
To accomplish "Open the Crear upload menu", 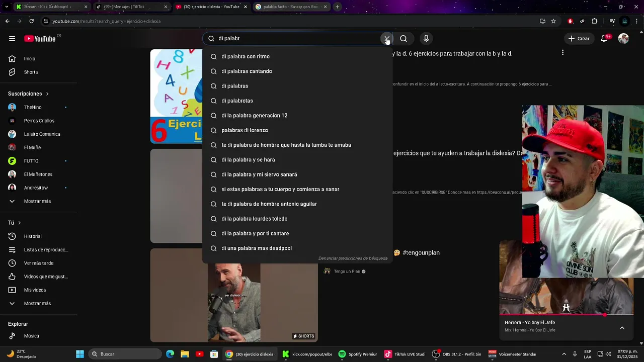I will point(579,39).
